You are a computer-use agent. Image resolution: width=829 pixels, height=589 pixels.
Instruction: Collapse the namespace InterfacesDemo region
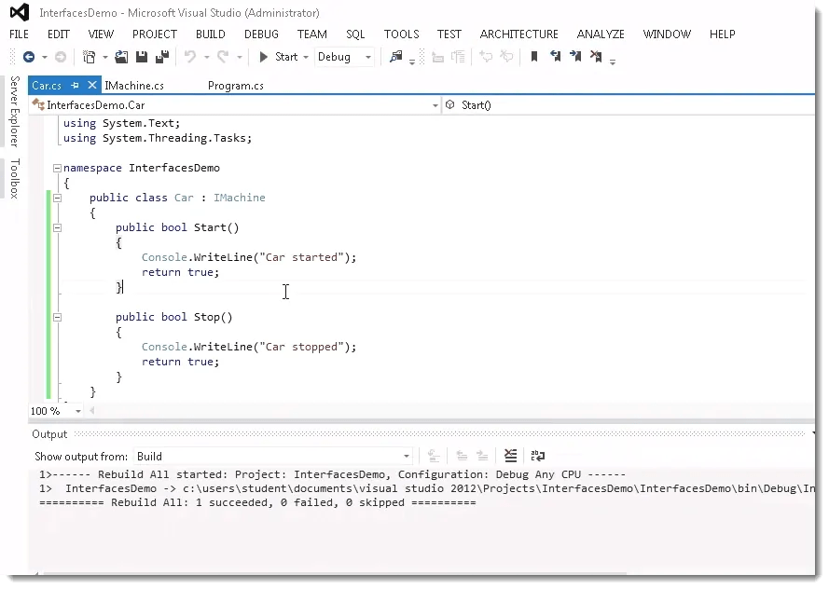tap(56, 168)
